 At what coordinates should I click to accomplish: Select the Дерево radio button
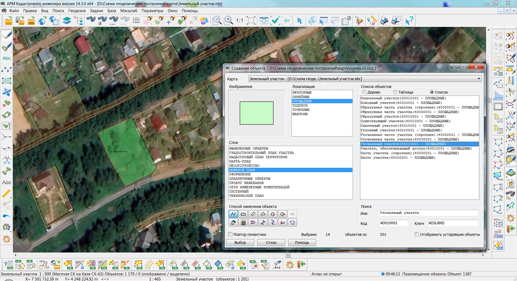pyautogui.click(x=364, y=92)
